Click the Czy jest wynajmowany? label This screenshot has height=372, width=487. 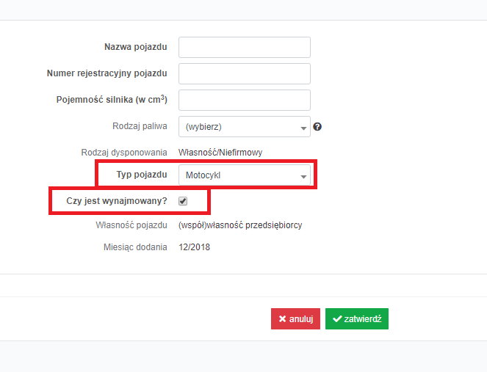click(x=117, y=201)
